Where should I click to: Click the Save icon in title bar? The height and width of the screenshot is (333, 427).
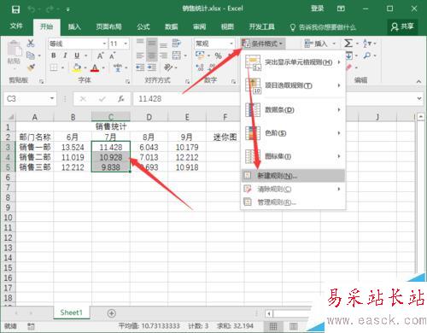[15, 9]
